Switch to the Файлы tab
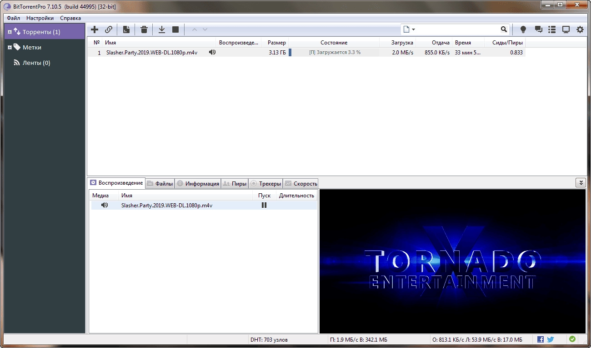591x348 pixels. tap(160, 184)
